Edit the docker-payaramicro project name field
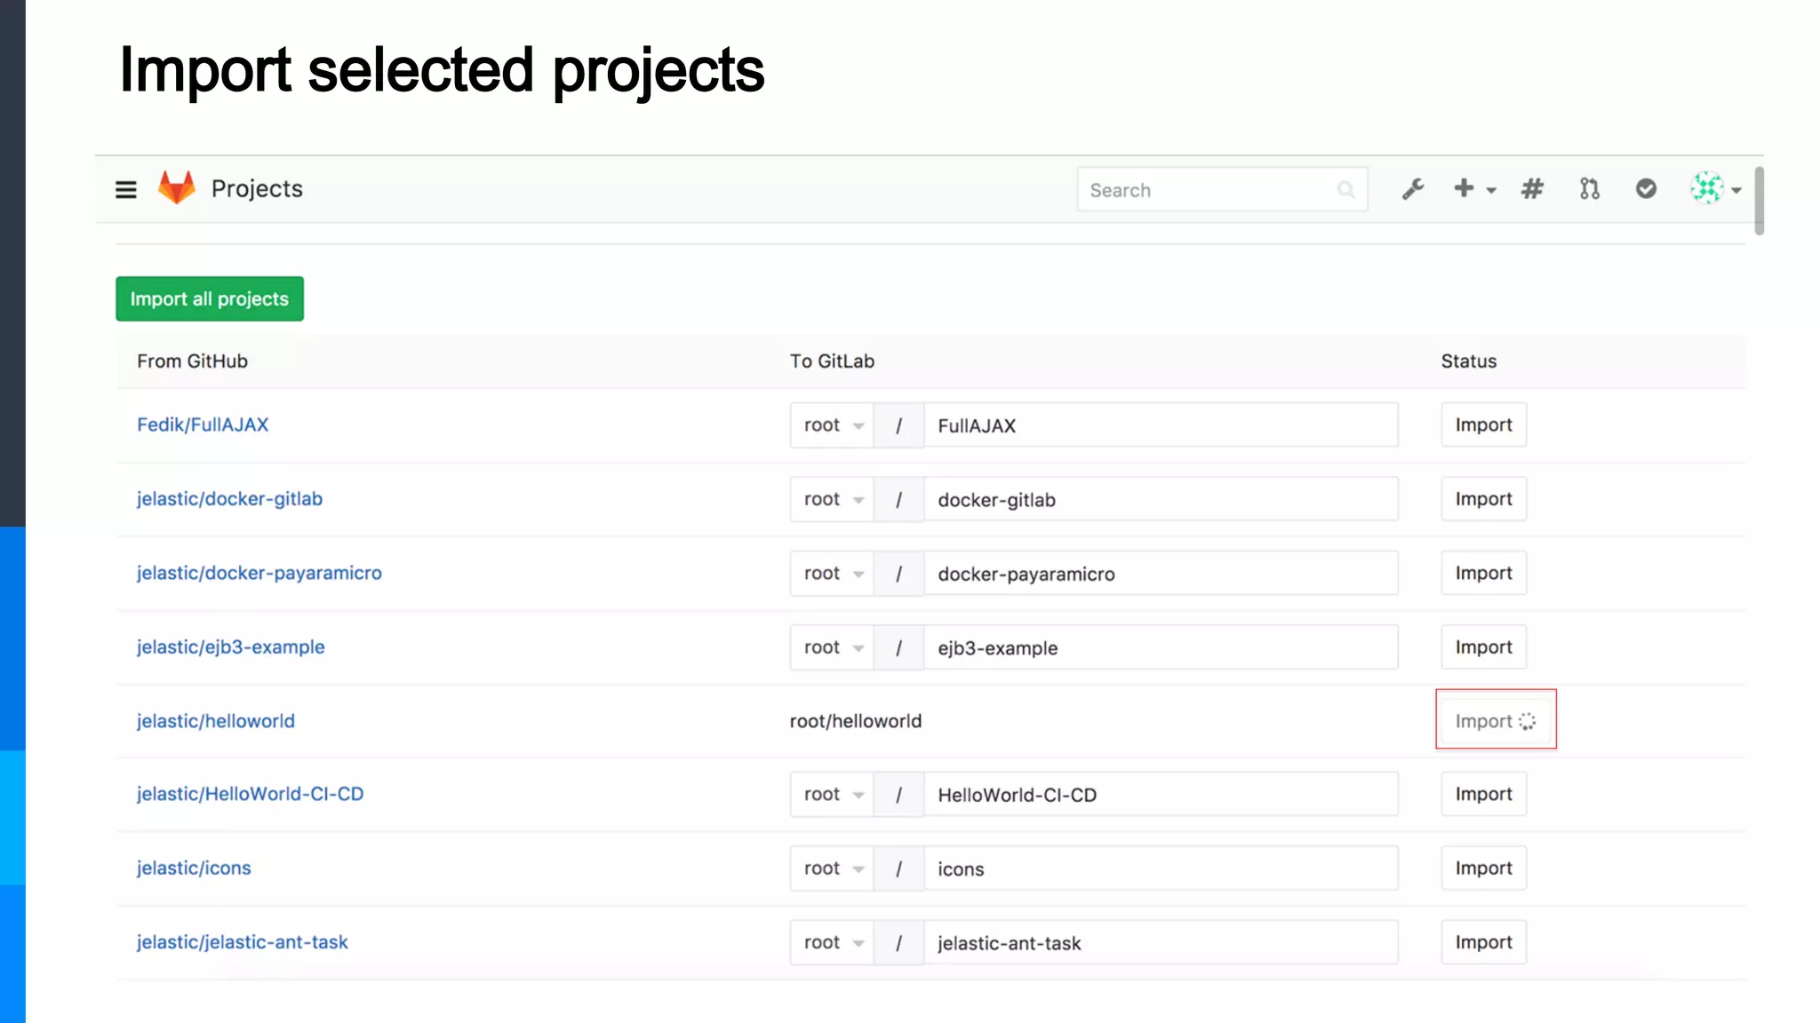 [1161, 574]
